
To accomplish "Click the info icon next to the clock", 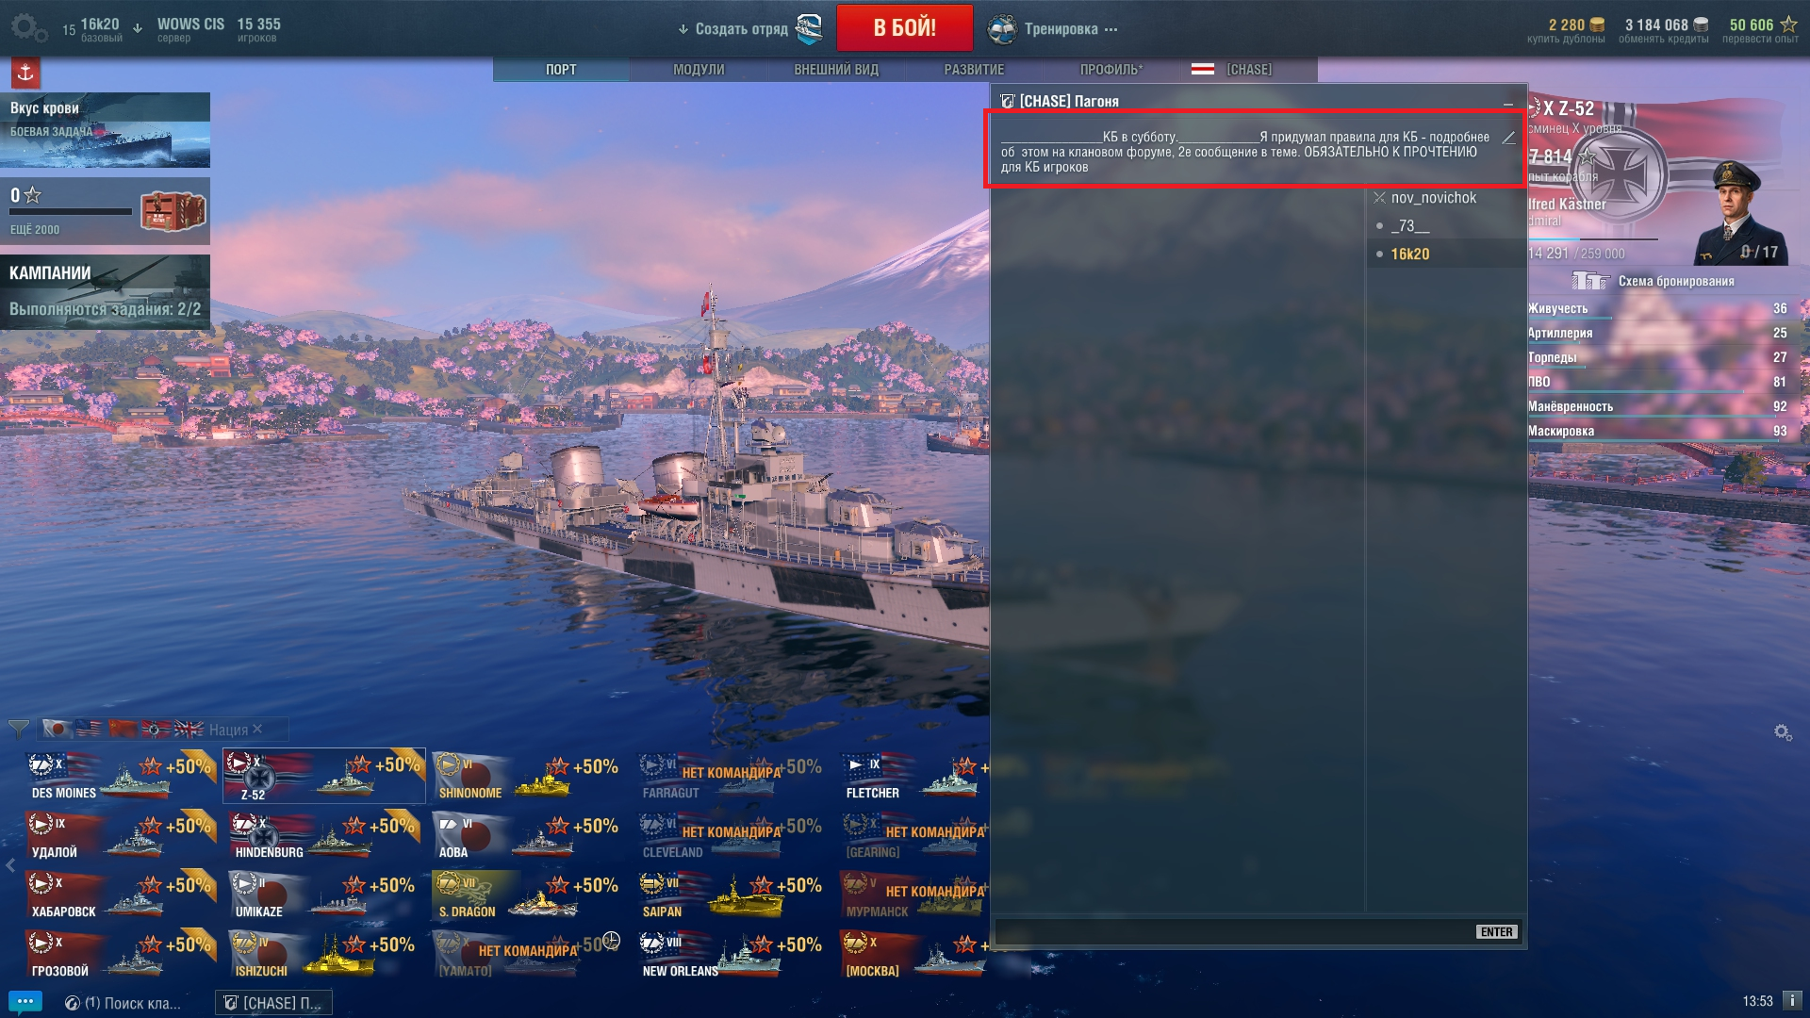I will (x=1792, y=1000).
